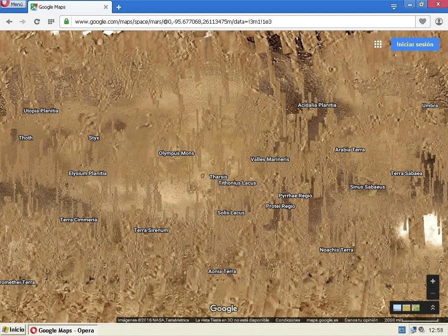Viewport: 448px width, 336px height.
Task: Expand the imagery panel with double chevron
Action: click(x=433, y=308)
